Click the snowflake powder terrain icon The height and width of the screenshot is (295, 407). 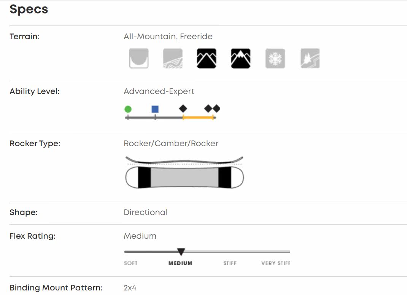(275, 58)
